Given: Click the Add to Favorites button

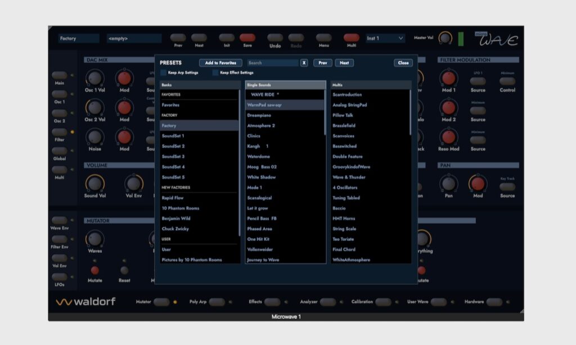Looking at the screenshot, I should pyautogui.click(x=220, y=63).
